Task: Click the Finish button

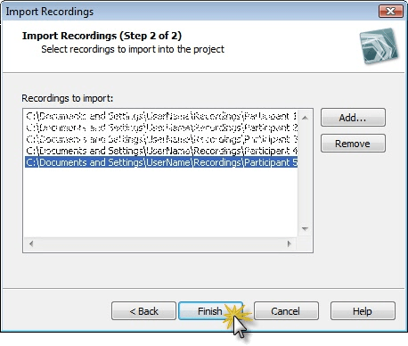Action: [x=210, y=311]
